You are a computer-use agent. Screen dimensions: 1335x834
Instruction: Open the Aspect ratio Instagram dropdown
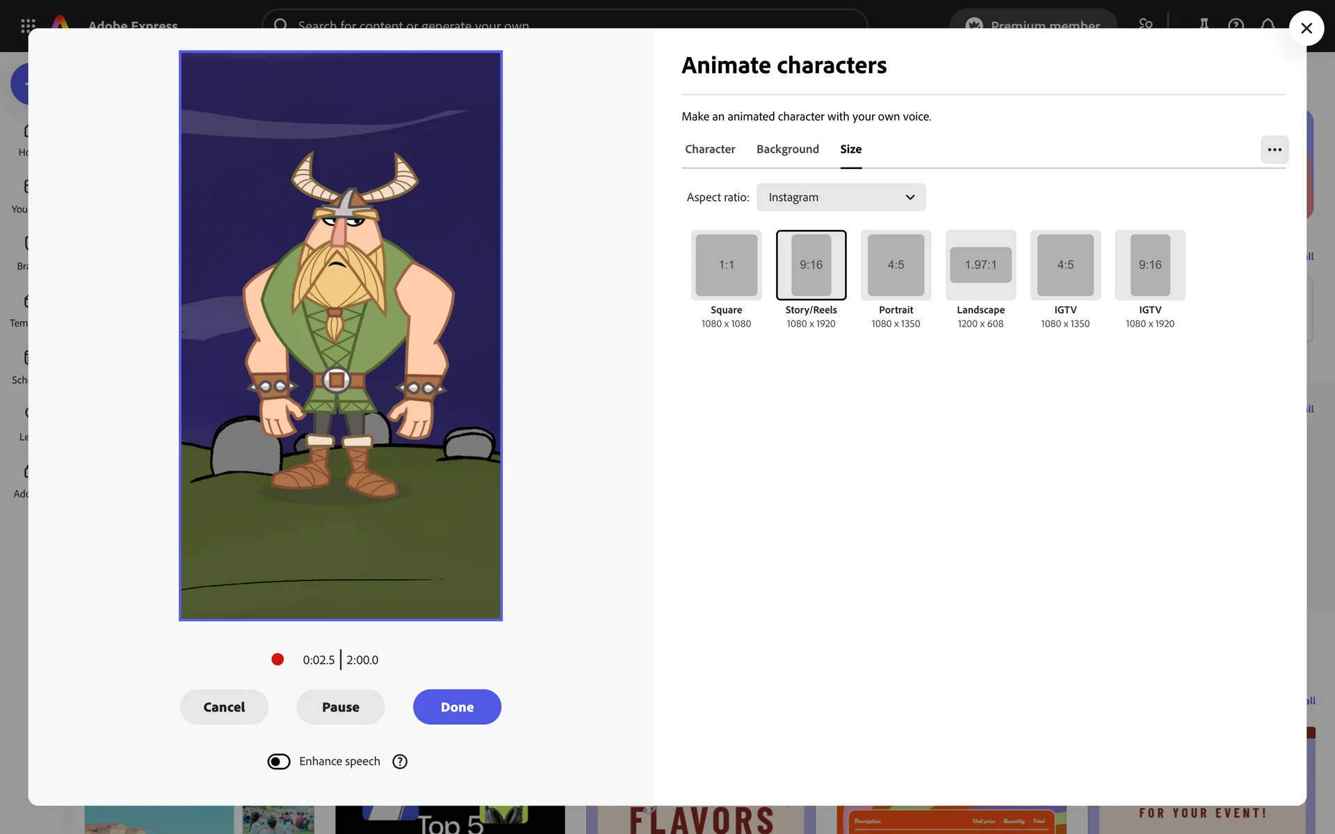click(x=841, y=197)
